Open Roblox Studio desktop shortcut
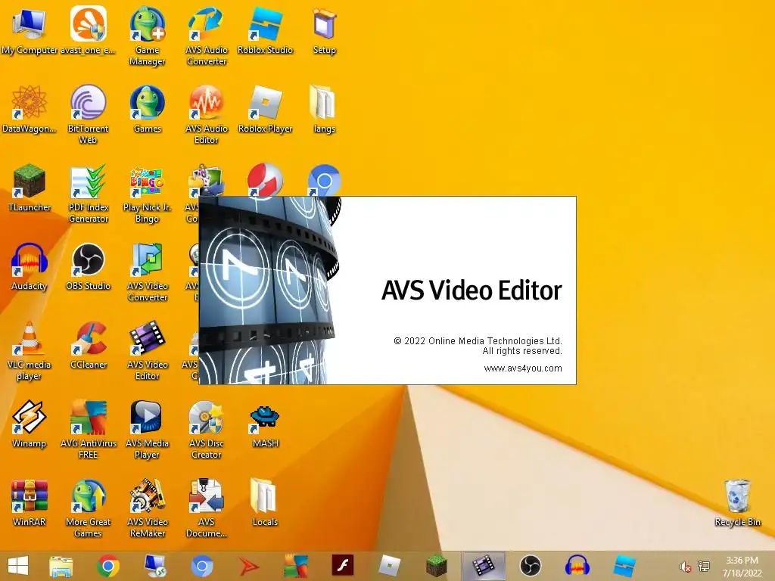The height and width of the screenshot is (581, 775). coord(266,30)
